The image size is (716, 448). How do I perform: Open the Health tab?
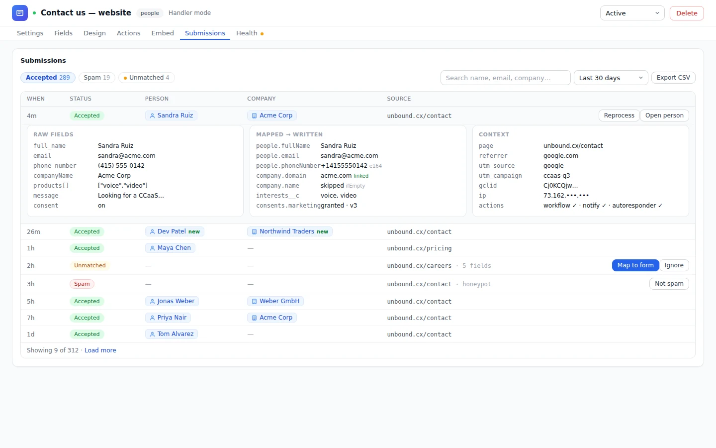(250, 33)
